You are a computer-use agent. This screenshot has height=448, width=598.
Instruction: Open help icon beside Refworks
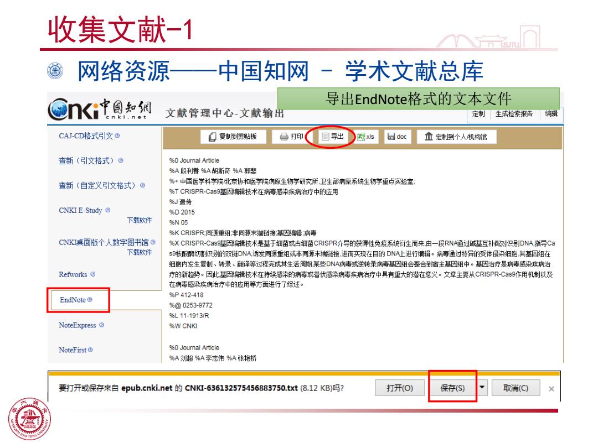tap(92, 274)
